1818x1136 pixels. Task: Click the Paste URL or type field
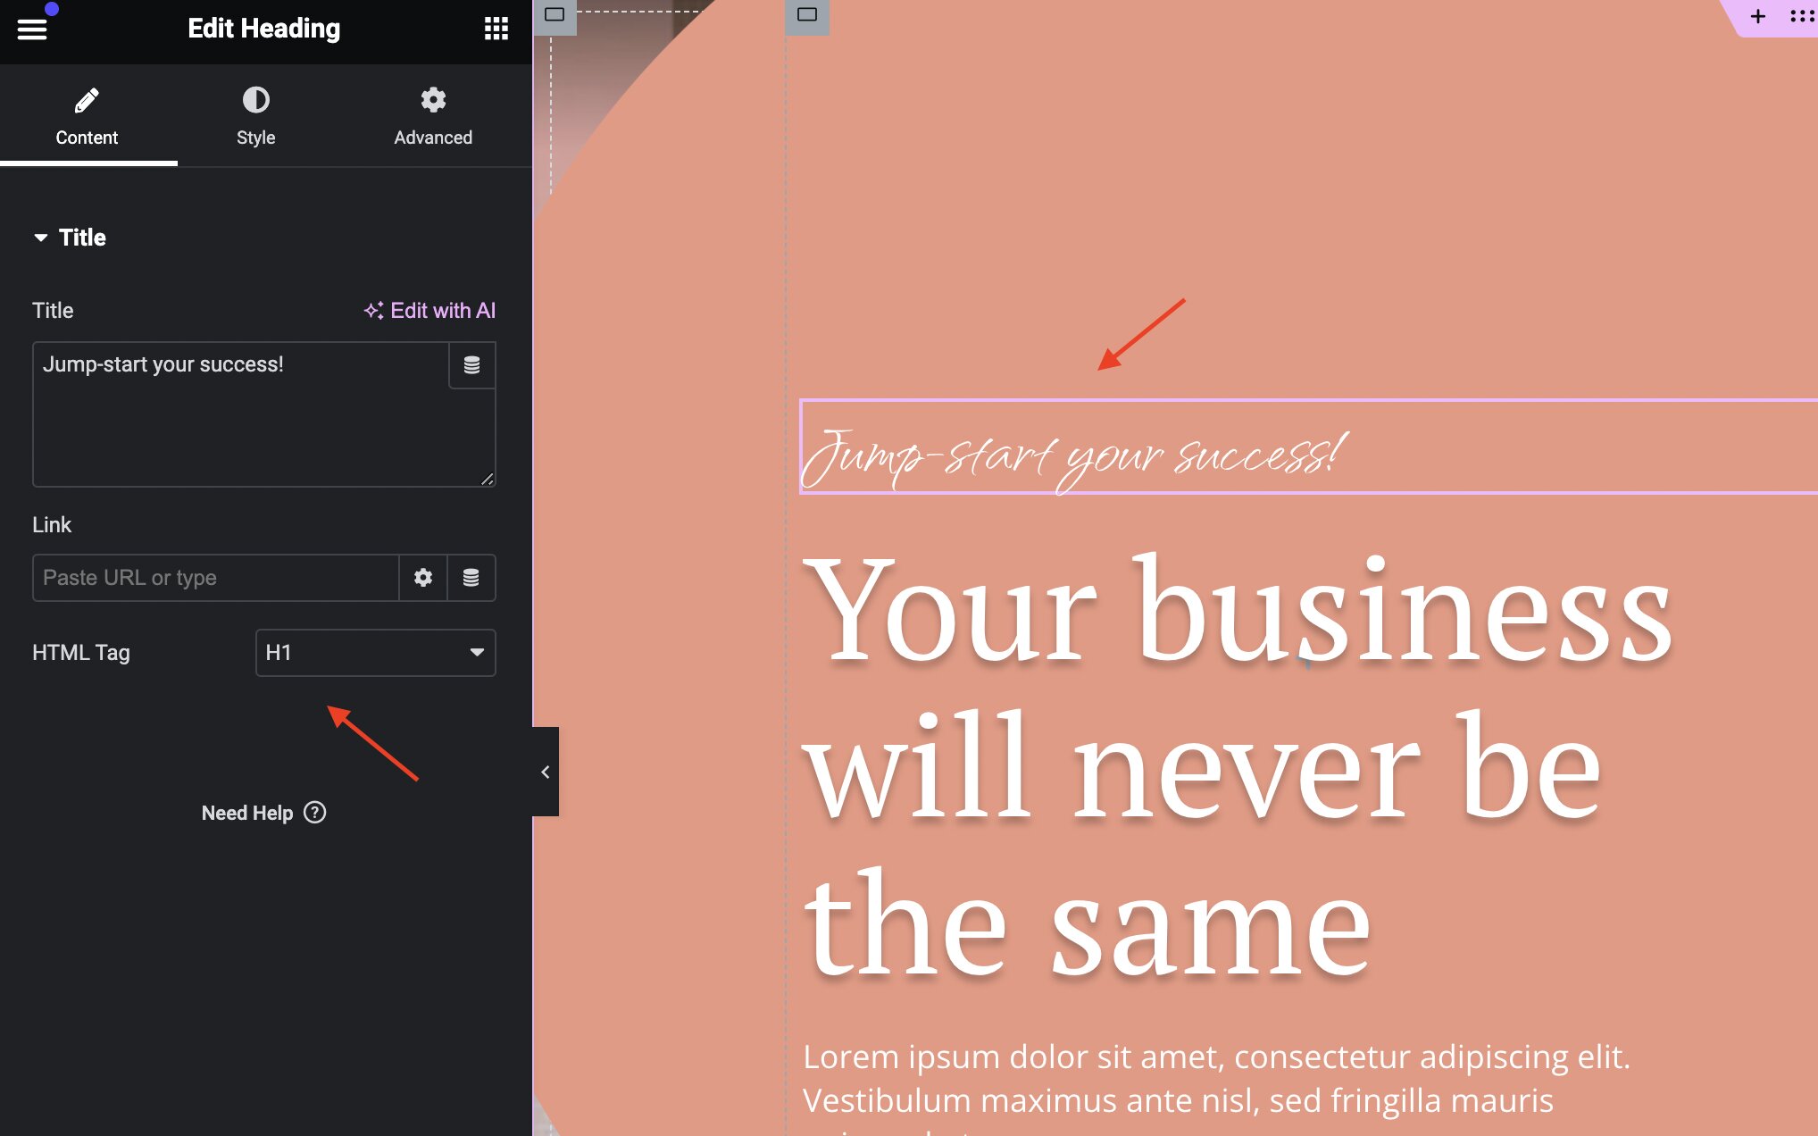[216, 578]
